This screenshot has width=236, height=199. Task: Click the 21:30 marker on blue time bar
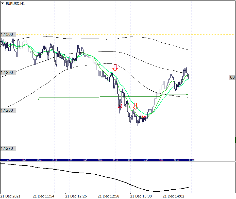click(x=191, y=160)
